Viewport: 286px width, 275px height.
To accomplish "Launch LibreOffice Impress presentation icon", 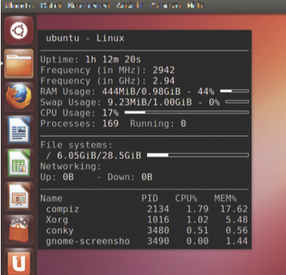I will point(18,196).
